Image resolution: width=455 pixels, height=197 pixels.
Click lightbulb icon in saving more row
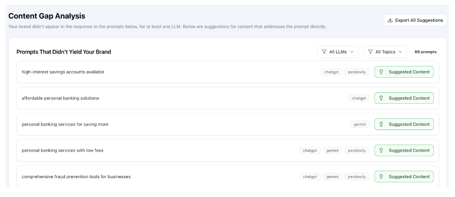tap(381, 124)
